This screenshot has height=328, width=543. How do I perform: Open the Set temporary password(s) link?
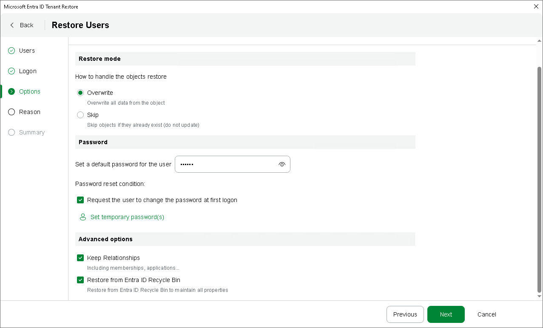coord(127,217)
